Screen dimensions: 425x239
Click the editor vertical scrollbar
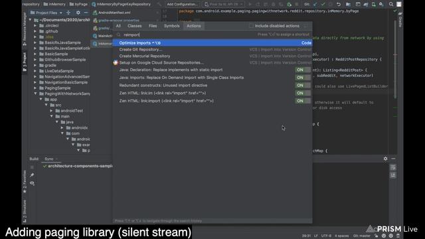click(x=395, y=58)
